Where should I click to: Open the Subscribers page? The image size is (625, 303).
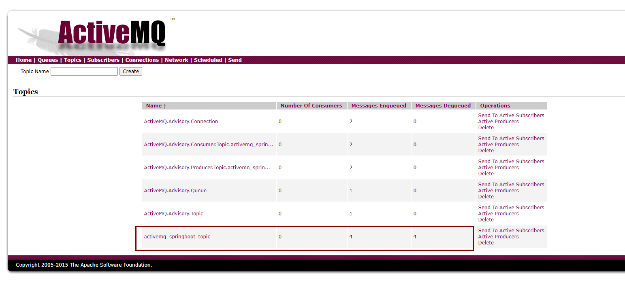pos(103,60)
